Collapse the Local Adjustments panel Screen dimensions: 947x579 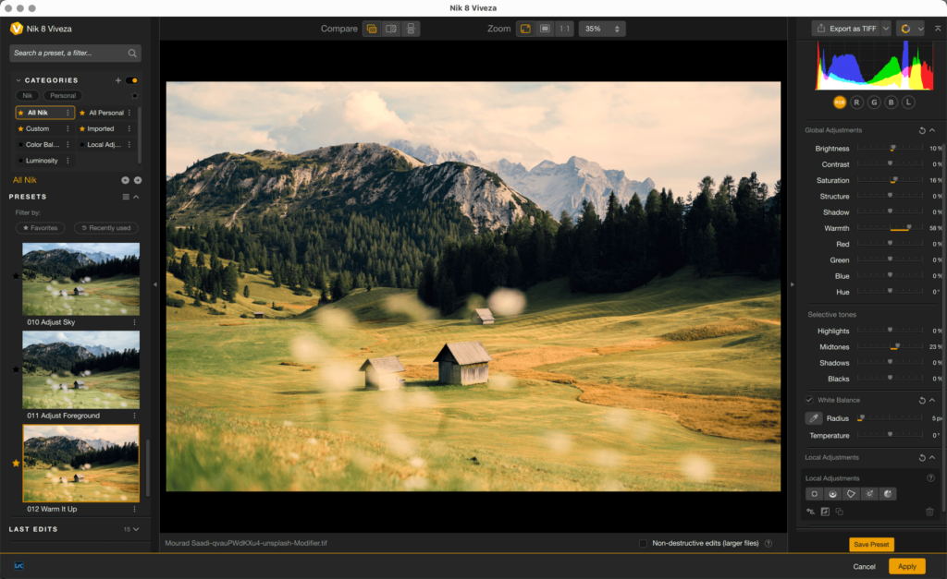click(932, 458)
